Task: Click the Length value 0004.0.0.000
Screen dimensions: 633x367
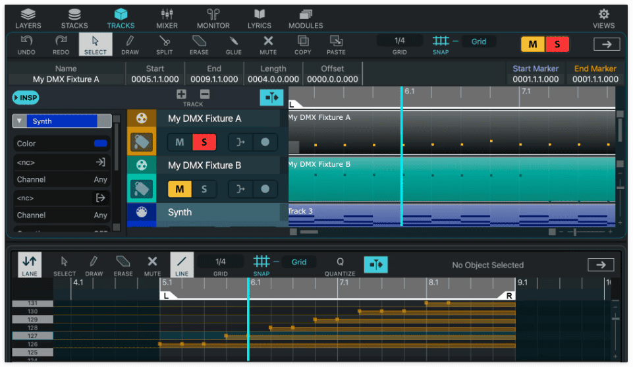Action: (x=273, y=79)
